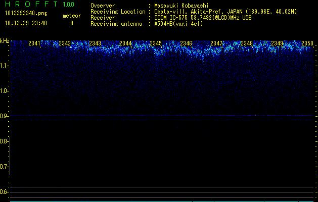Click the Ovserver field label
The height and width of the screenshot is (202, 318).
coord(103,6)
